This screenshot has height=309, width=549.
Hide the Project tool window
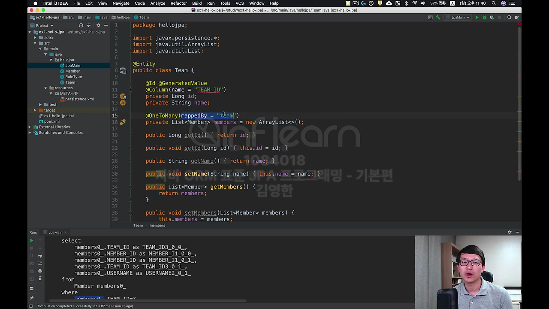point(106,25)
